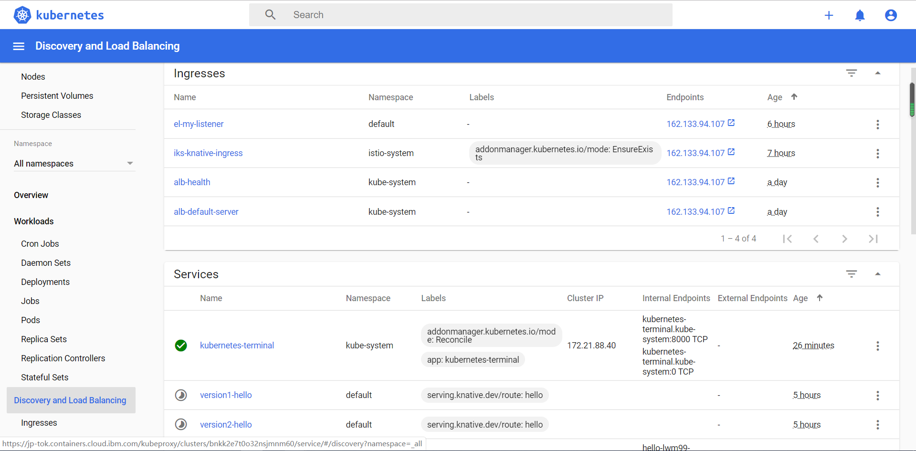Screen dimensions: 916x451
Task: Open Ingresses in sidebar
Action: [39, 423]
